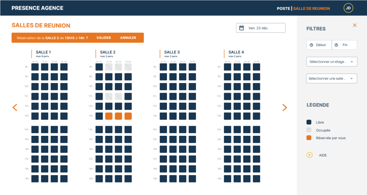Viewport: 367px width, 195px height.
Task: Show next rooms with right arrow
Action: 285,107
